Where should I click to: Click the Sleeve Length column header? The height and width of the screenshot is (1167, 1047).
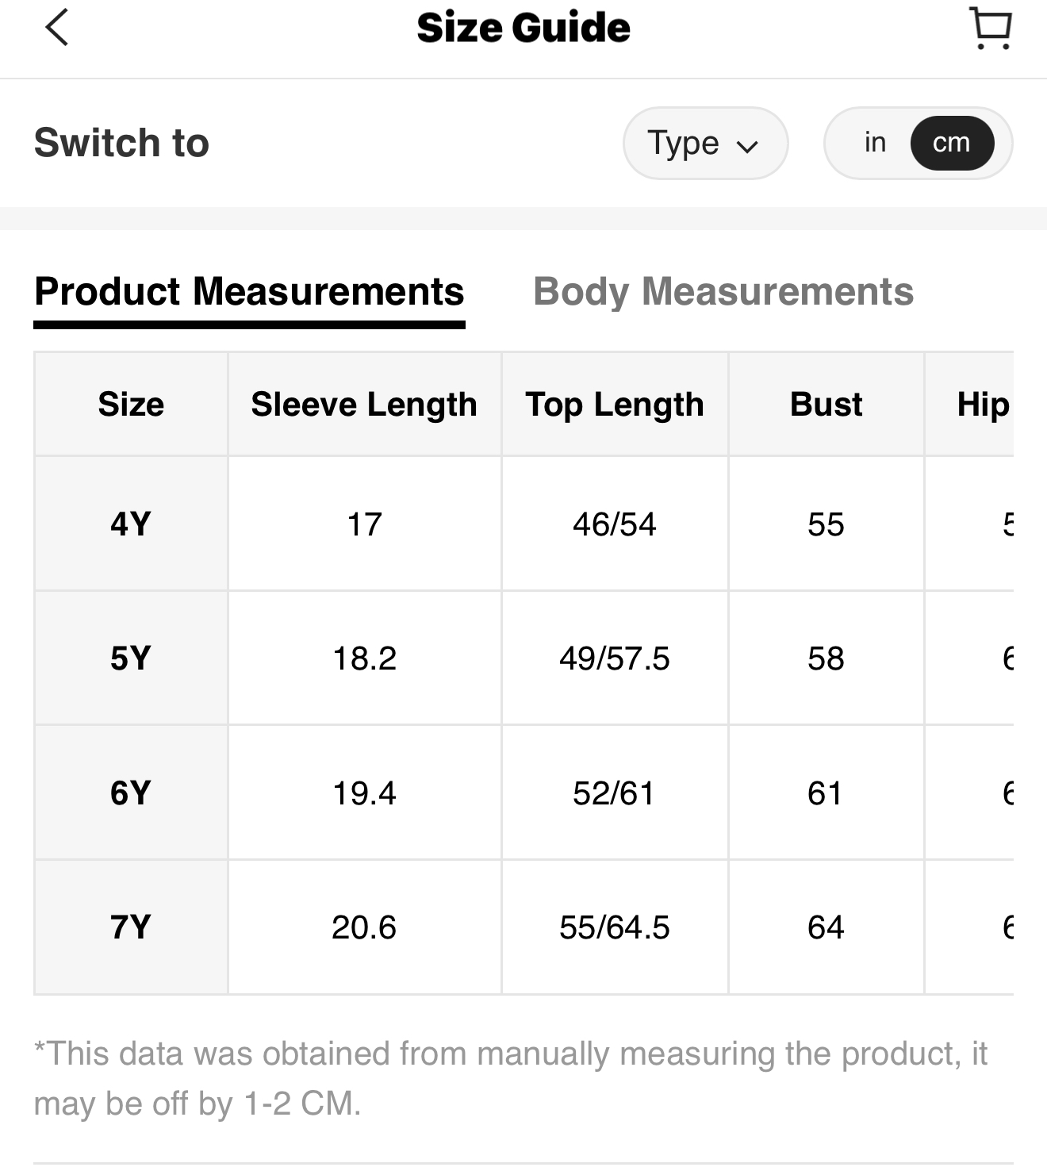click(364, 405)
